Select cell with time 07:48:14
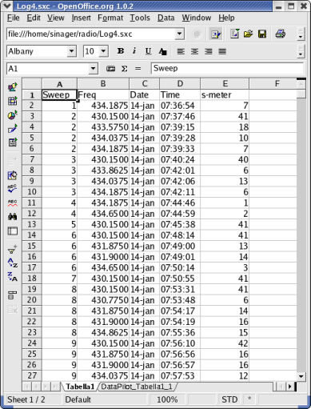The image size is (311, 409). pos(180,235)
